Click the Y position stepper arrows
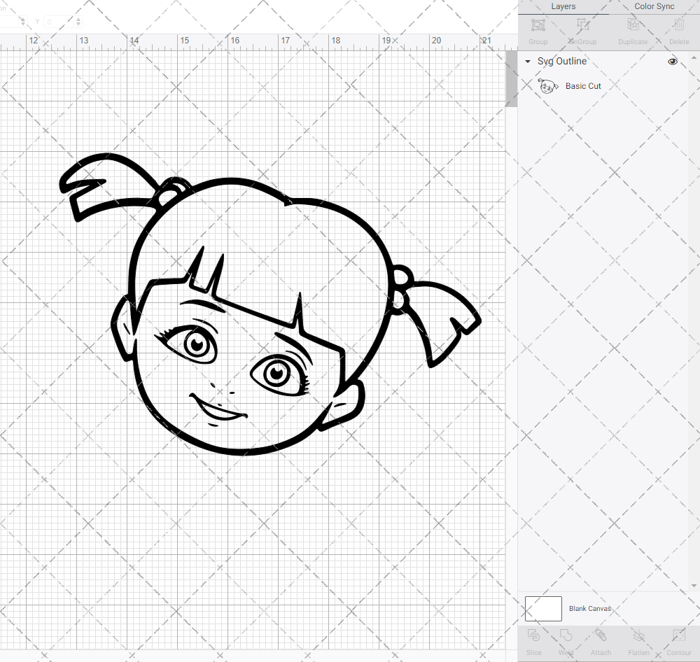 point(78,22)
